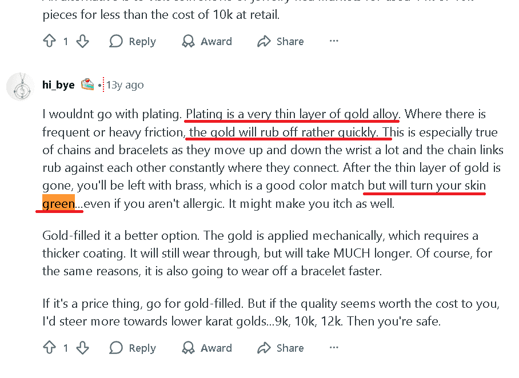Click the 13y ago timestamp link

[x=125, y=85]
